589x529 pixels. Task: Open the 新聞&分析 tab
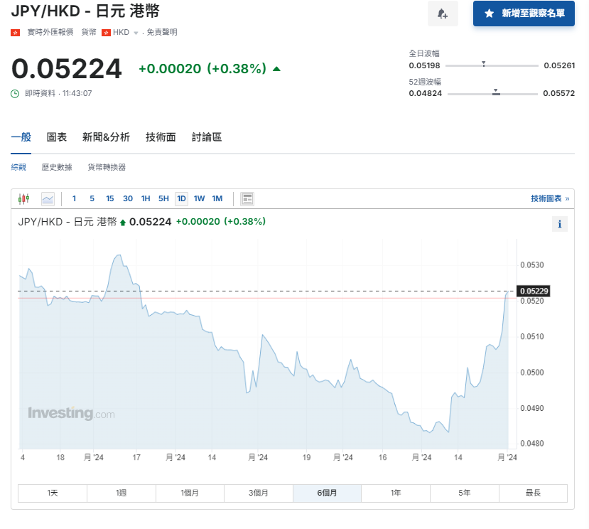(106, 137)
